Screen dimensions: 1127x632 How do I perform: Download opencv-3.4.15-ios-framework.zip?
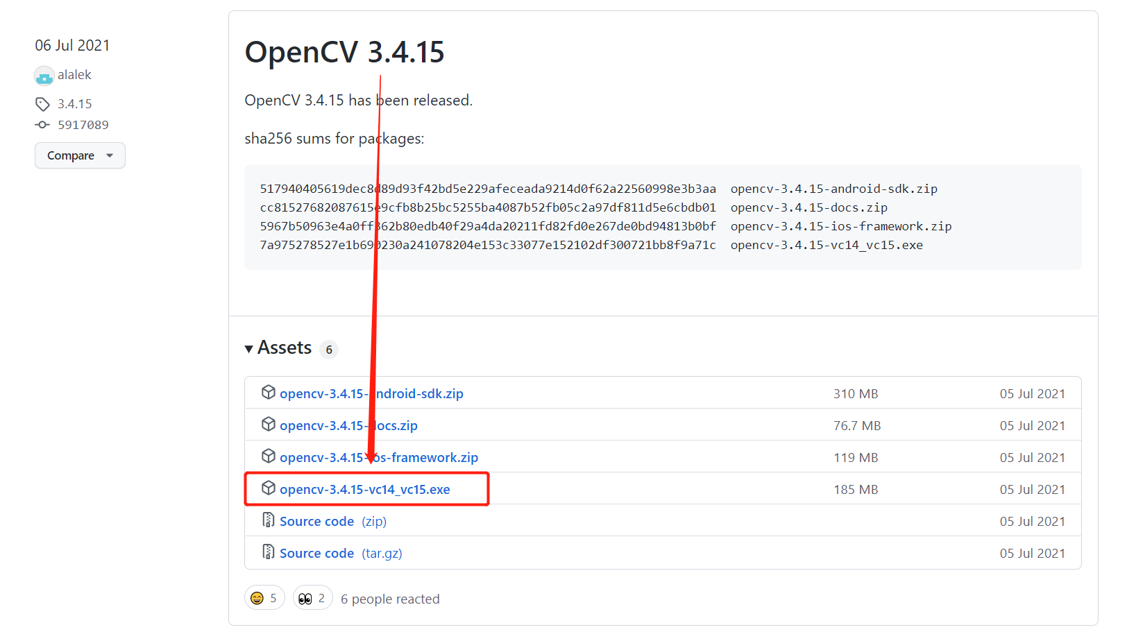379,457
